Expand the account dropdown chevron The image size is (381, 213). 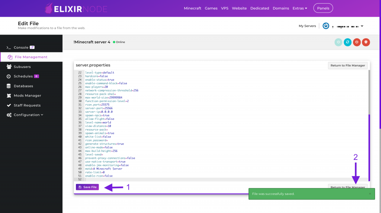pos(362,26)
